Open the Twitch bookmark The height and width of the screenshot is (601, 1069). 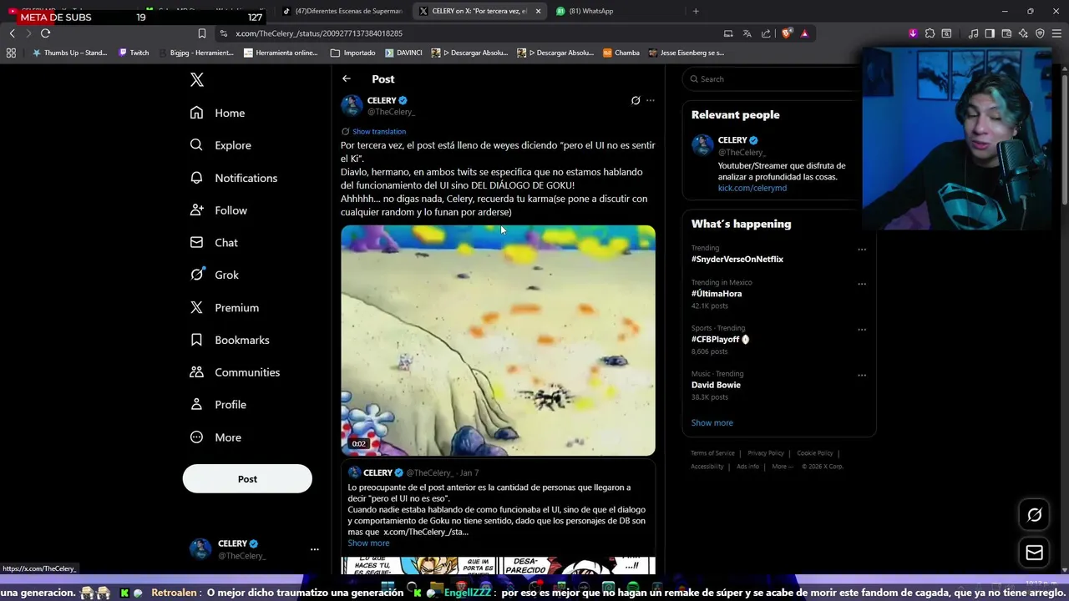[134, 53]
